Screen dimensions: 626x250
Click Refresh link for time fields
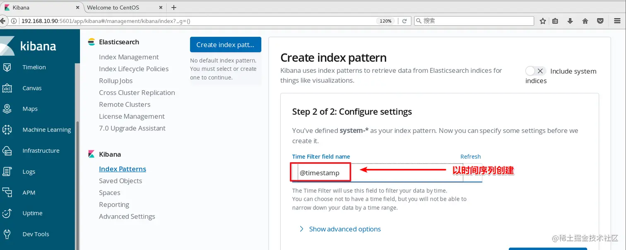(x=471, y=156)
